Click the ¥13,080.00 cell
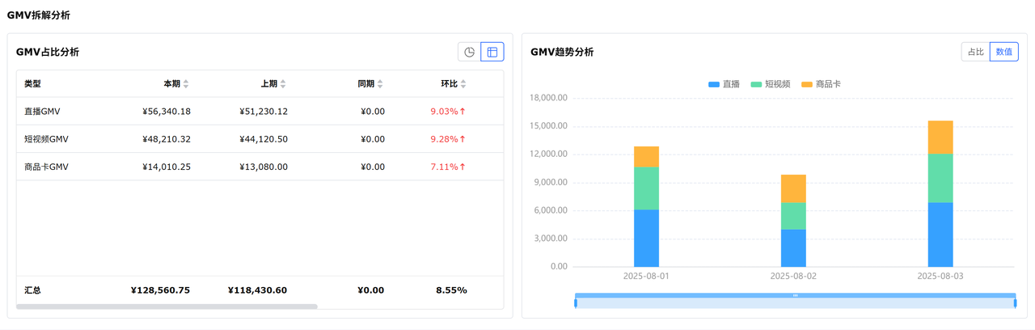Viewport: 1035px width, 330px height. [x=264, y=167]
